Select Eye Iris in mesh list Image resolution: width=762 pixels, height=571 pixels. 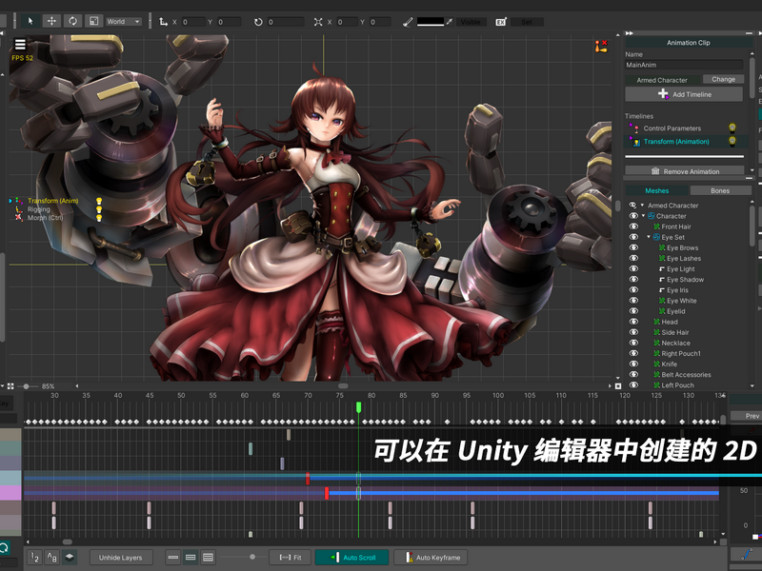pos(677,290)
